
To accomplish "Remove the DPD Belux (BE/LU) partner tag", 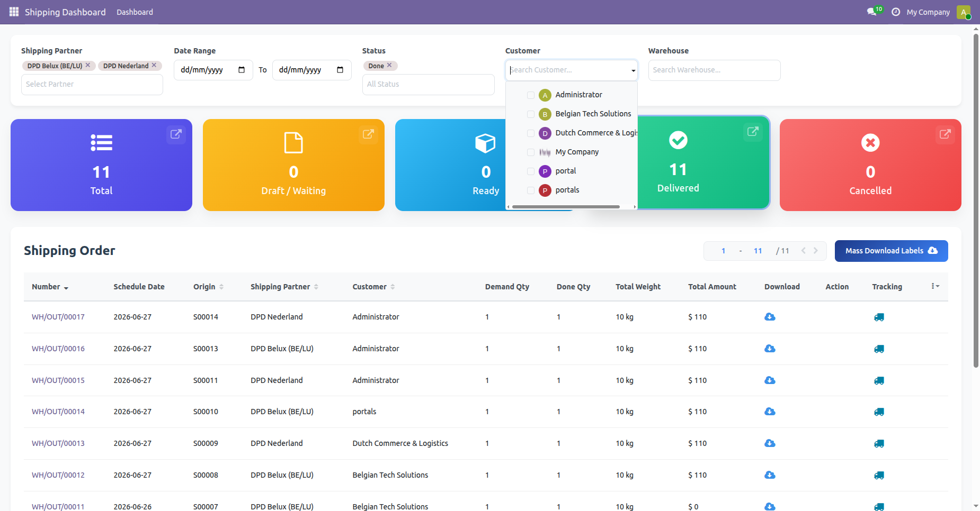I will click(x=88, y=65).
